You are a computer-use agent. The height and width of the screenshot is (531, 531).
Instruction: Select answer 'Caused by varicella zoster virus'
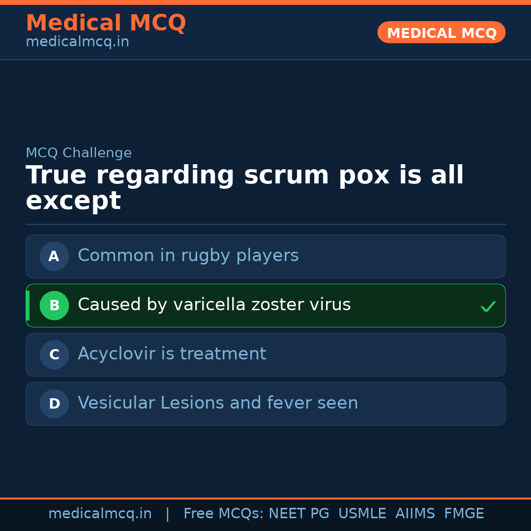(214, 305)
